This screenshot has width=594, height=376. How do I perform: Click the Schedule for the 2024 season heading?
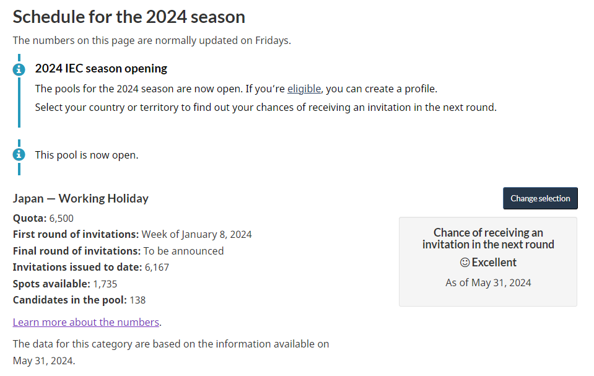click(x=129, y=17)
